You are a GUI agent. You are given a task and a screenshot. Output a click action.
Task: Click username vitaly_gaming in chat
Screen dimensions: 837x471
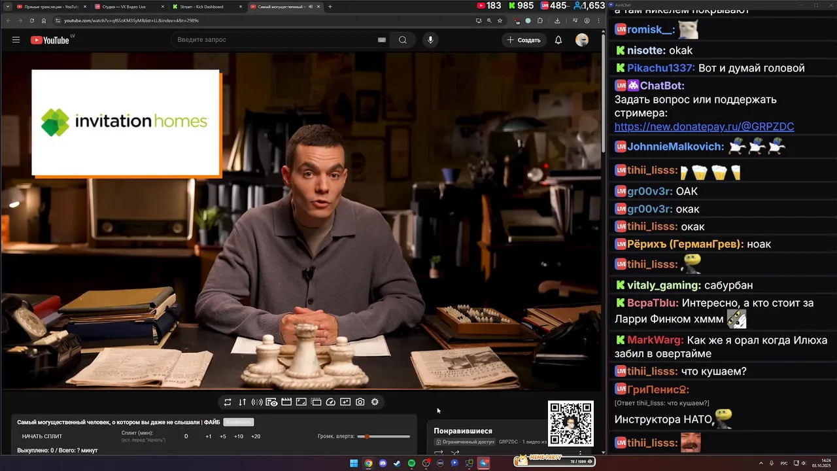click(664, 285)
